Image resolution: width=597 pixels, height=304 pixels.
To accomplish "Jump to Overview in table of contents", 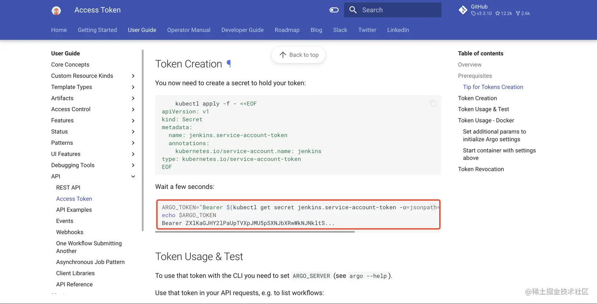I will (470, 65).
